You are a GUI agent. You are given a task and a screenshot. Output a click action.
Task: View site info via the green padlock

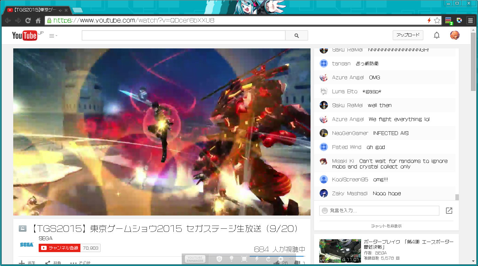[49, 21]
